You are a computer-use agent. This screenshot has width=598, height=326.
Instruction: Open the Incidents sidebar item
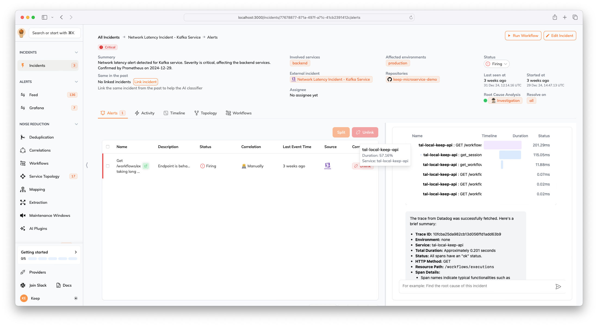pyautogui.click(x=48, y=65)
